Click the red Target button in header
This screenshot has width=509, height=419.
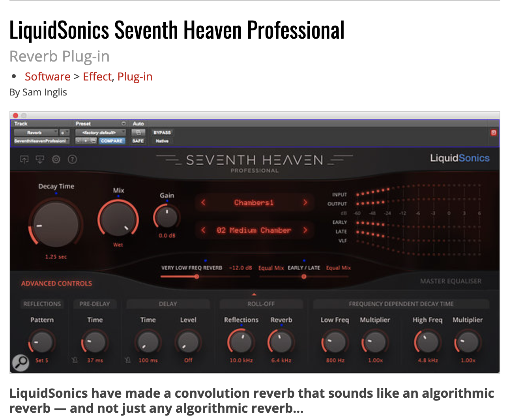(493, 133)
